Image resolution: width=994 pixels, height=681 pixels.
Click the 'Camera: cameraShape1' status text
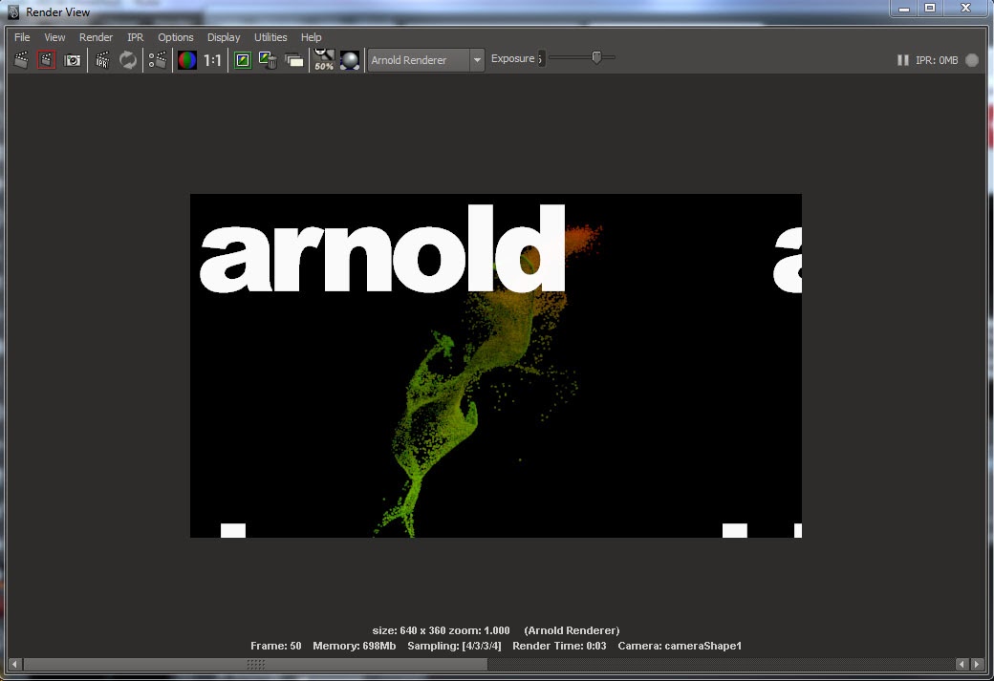680,646
